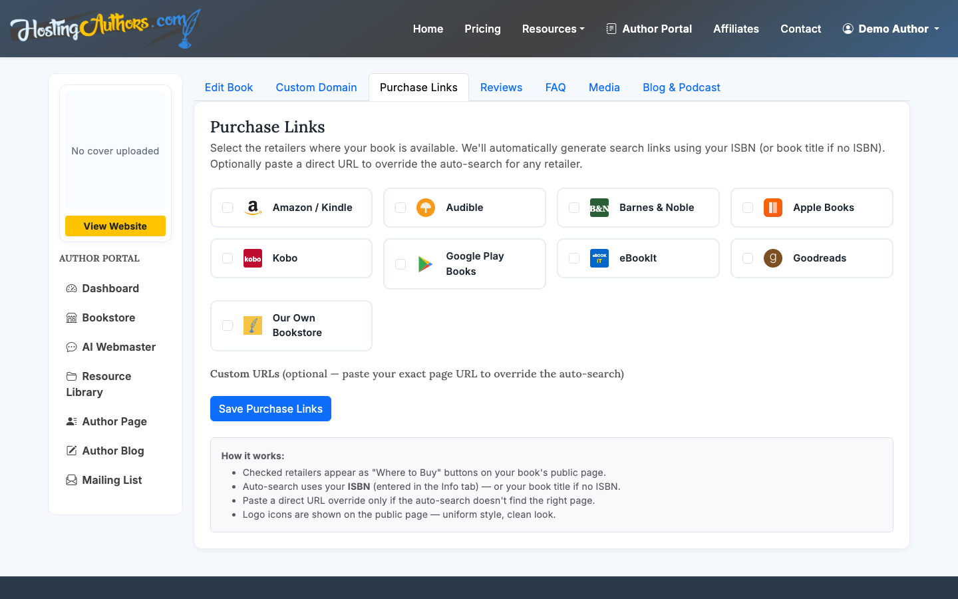Screen dimensions: 958x599
Task: Click the eBookIt logo icon
Action: 599,258
